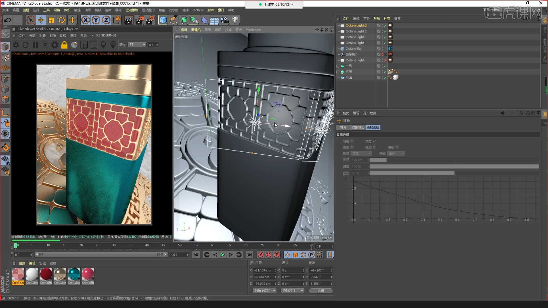The image size is (548, 308).
Task: Switch to 轴向 tab in attributes
Action: pyautogui.click(x=343, y=127)
